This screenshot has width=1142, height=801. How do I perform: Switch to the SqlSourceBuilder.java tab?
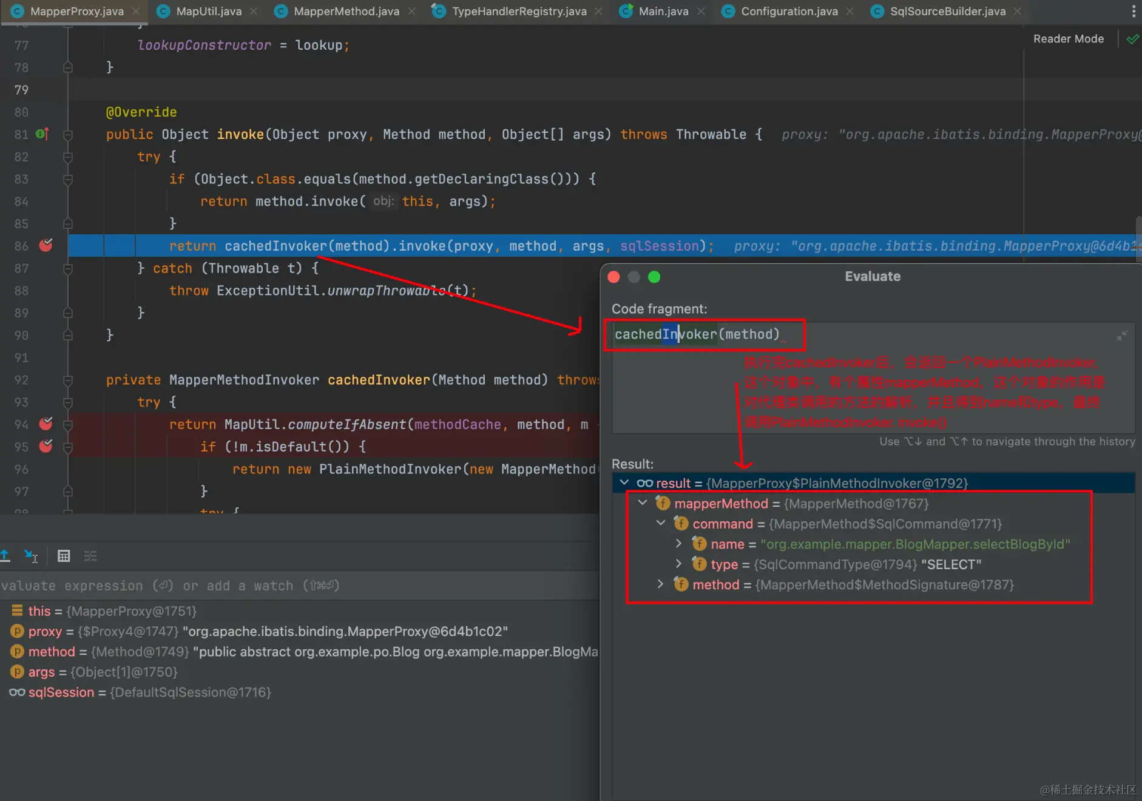coord(948,11)
